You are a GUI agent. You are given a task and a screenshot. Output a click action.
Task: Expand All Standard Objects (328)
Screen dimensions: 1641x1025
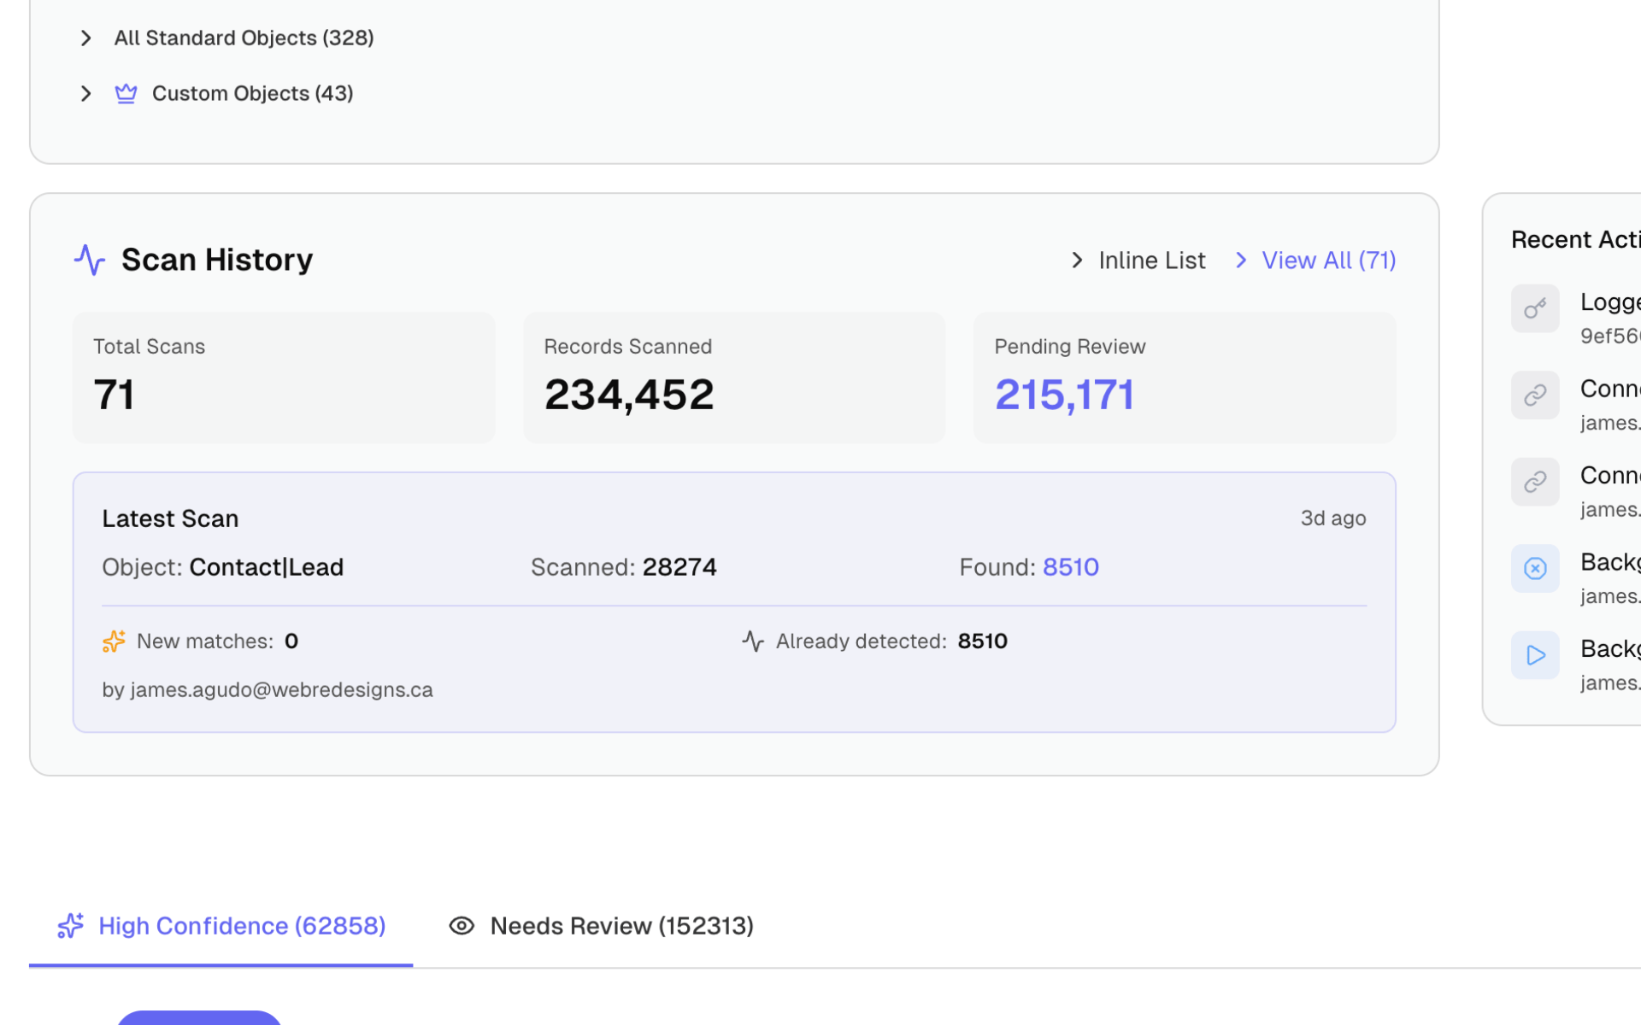[x=85, y=38]
